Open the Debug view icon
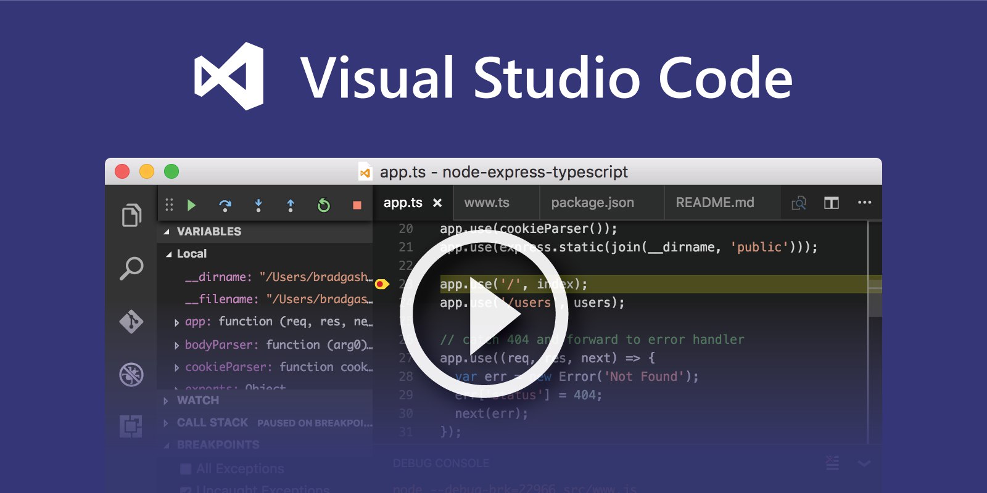 [x=131, y=374]
